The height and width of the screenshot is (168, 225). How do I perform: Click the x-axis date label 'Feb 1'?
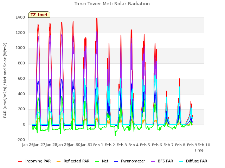tap(98, 145)
